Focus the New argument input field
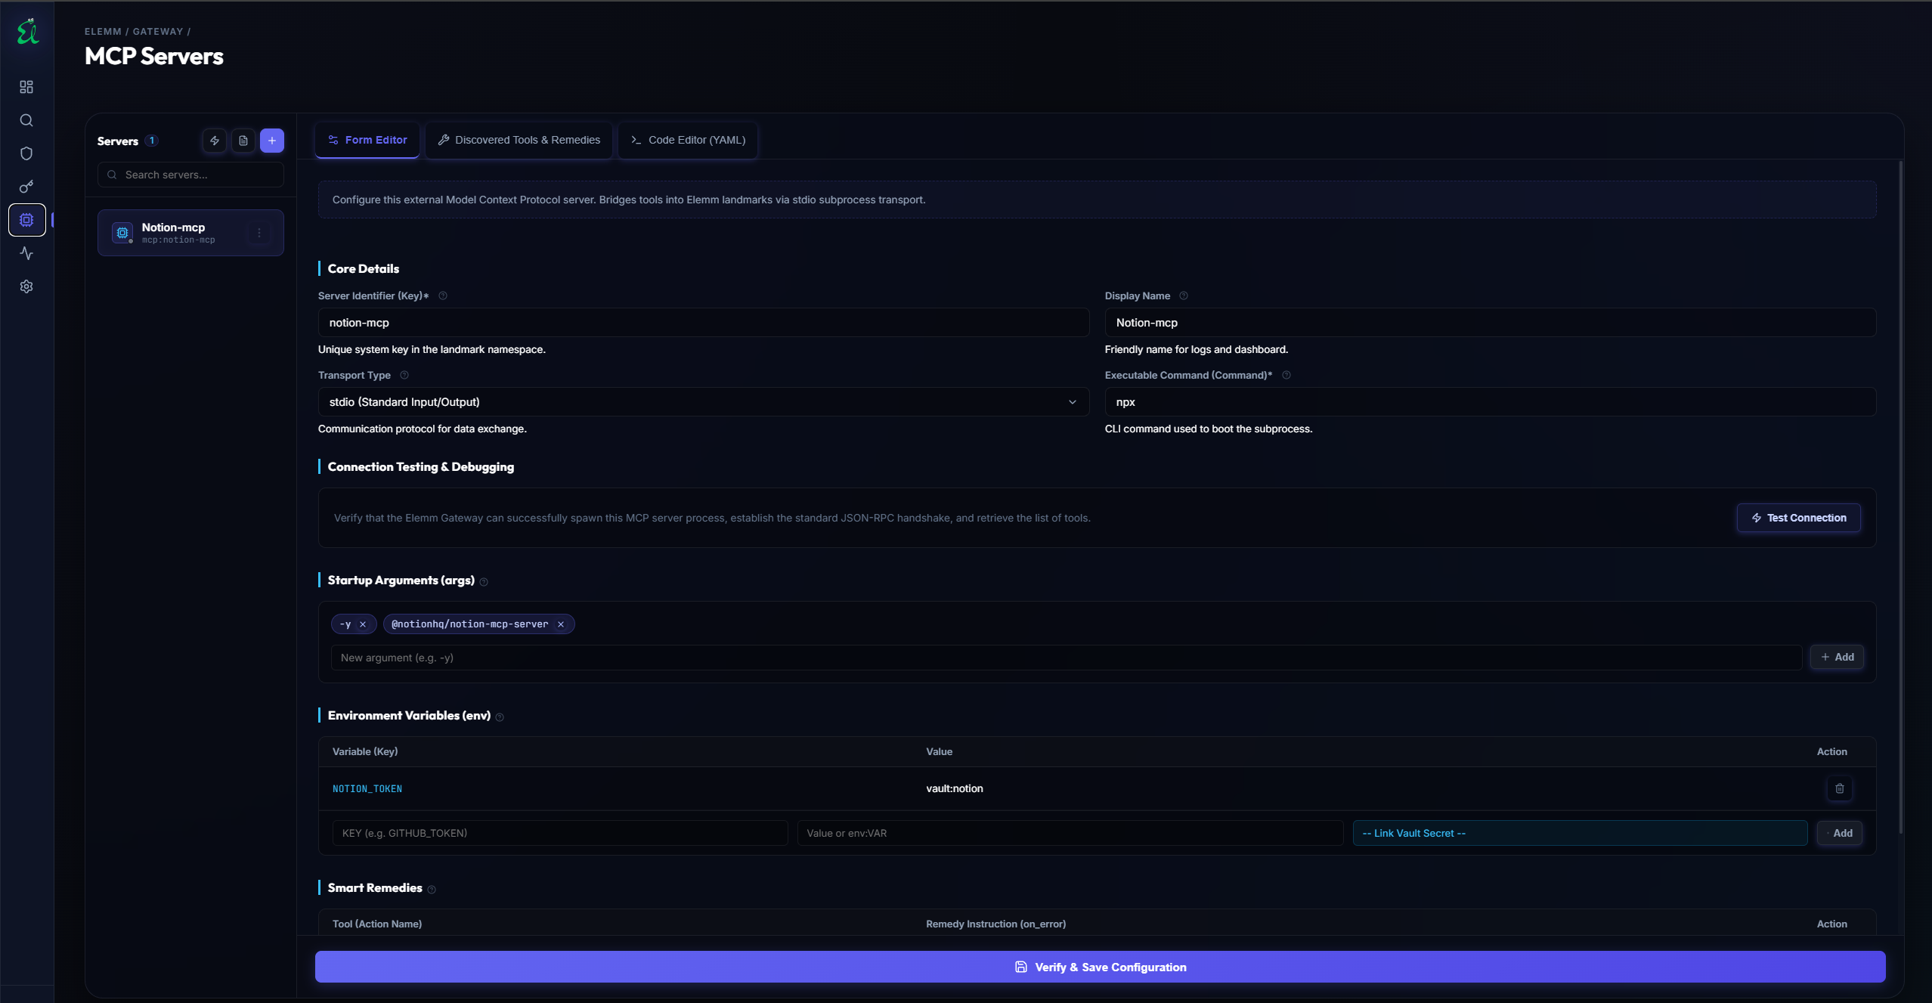1932x1003 pixels. [1067, 658]
